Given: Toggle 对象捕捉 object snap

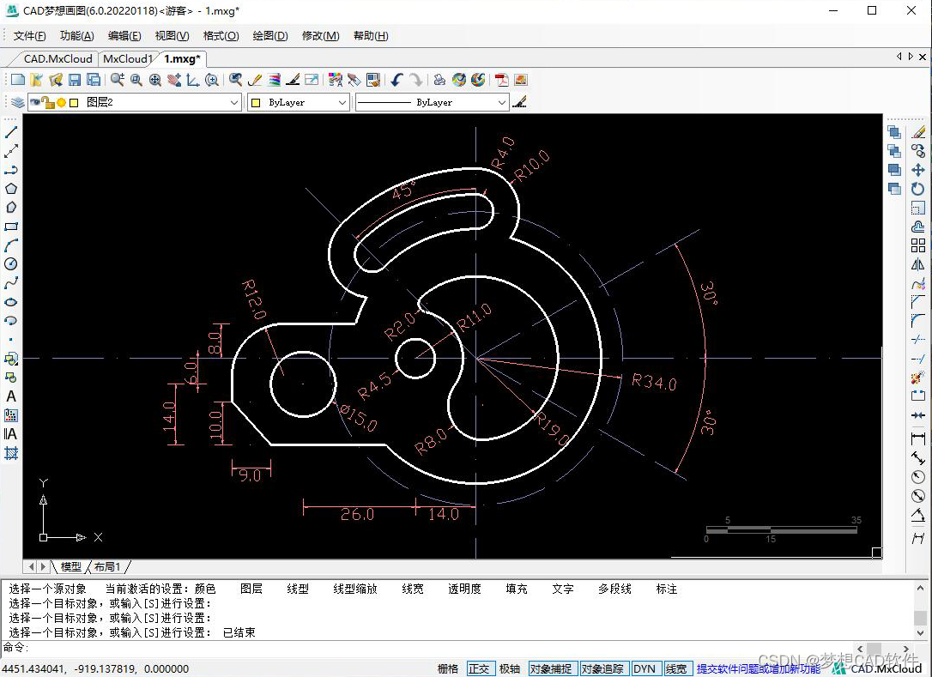Looking at the screenshot, I should coord(551,668).
